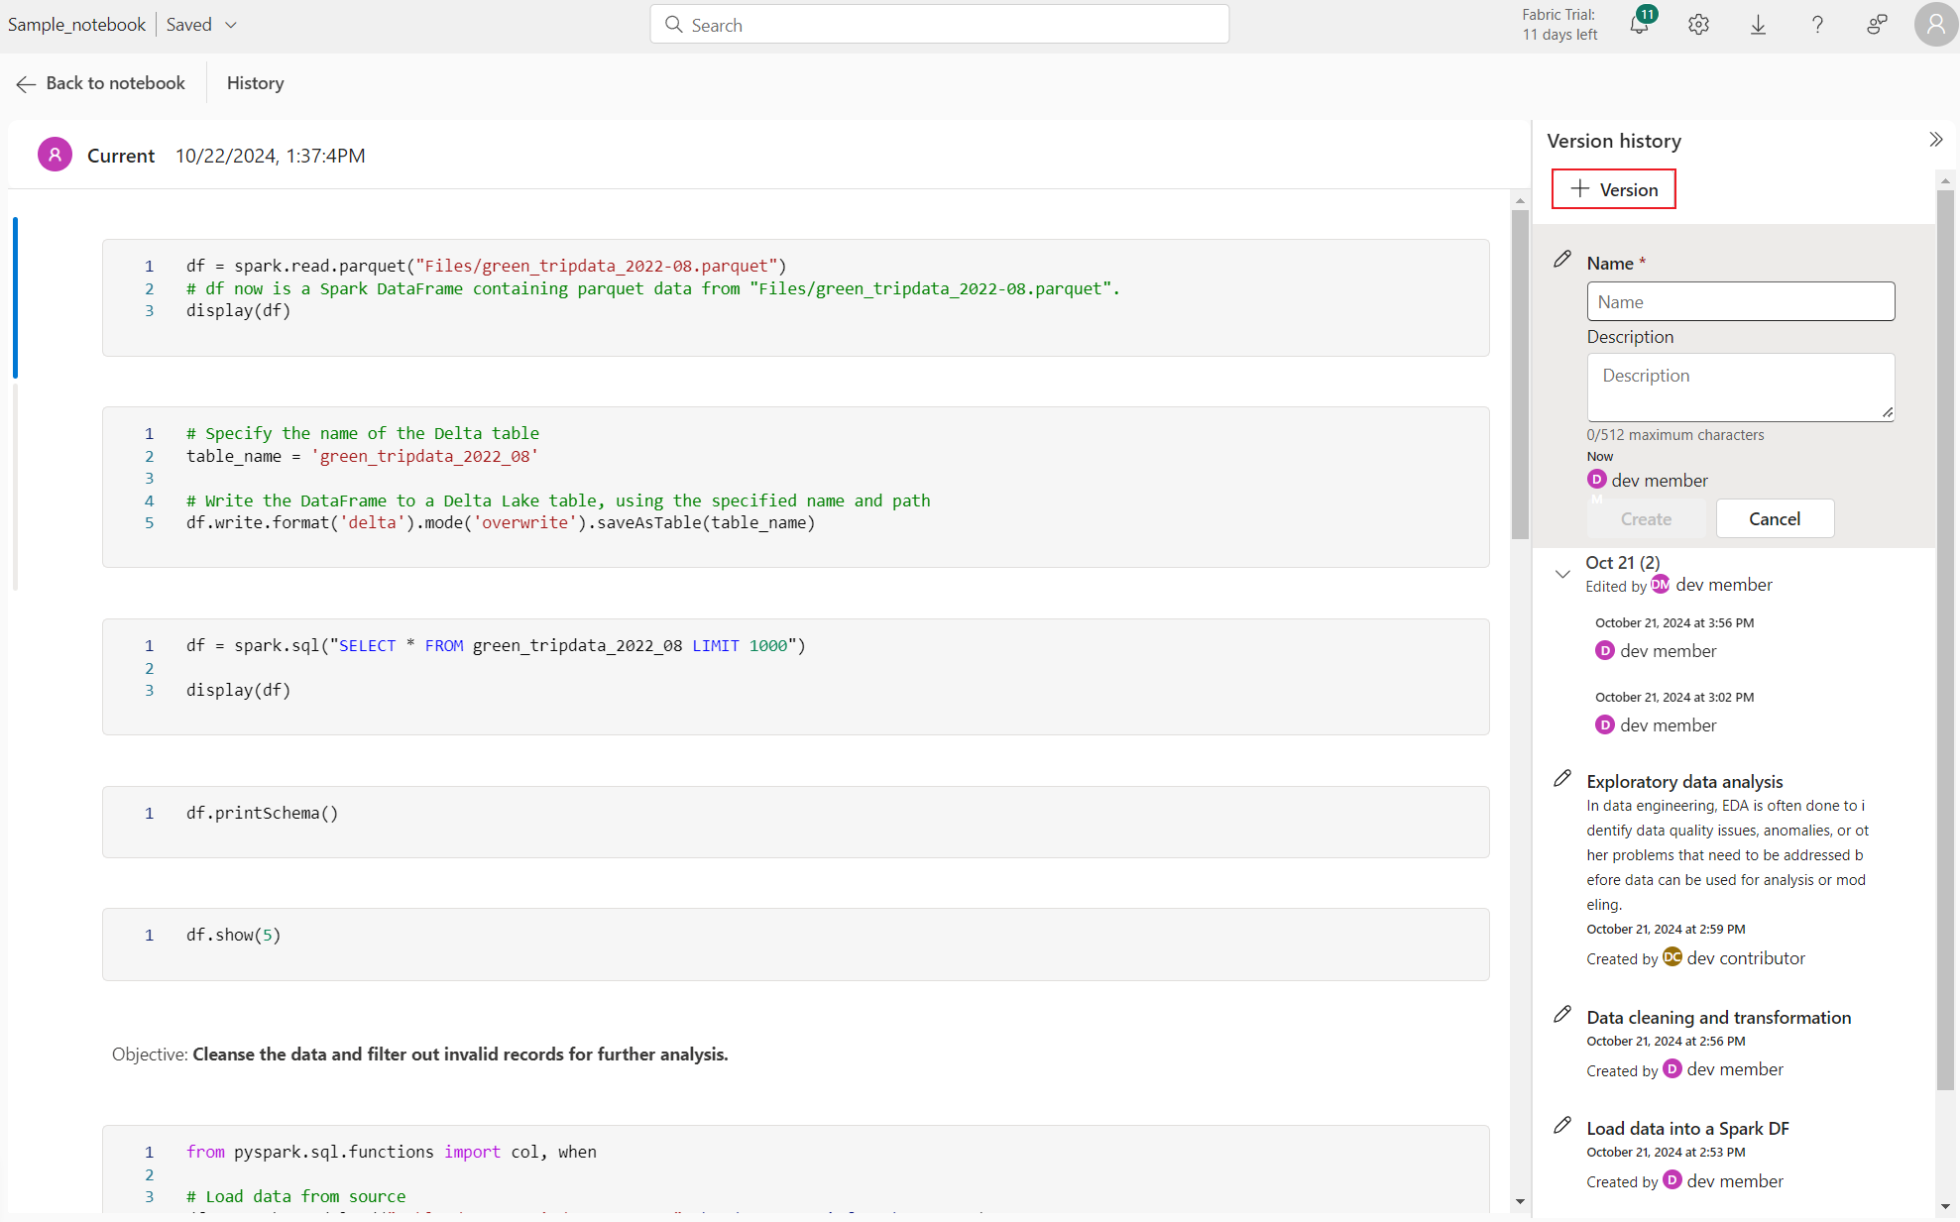Image resolution: width=1960 pixels, height=1222 pixels.
Task: Click the Cancel button in version form
Action: click(1775, 518)
